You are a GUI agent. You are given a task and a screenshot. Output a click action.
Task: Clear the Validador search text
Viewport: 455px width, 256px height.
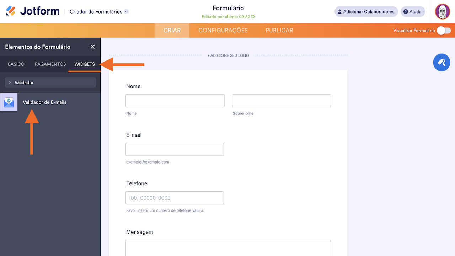[x=10, y=82]
